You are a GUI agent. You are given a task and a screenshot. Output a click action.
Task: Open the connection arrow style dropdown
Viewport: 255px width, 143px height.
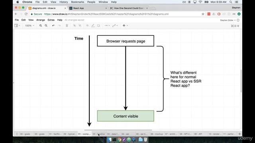point(107,25)
